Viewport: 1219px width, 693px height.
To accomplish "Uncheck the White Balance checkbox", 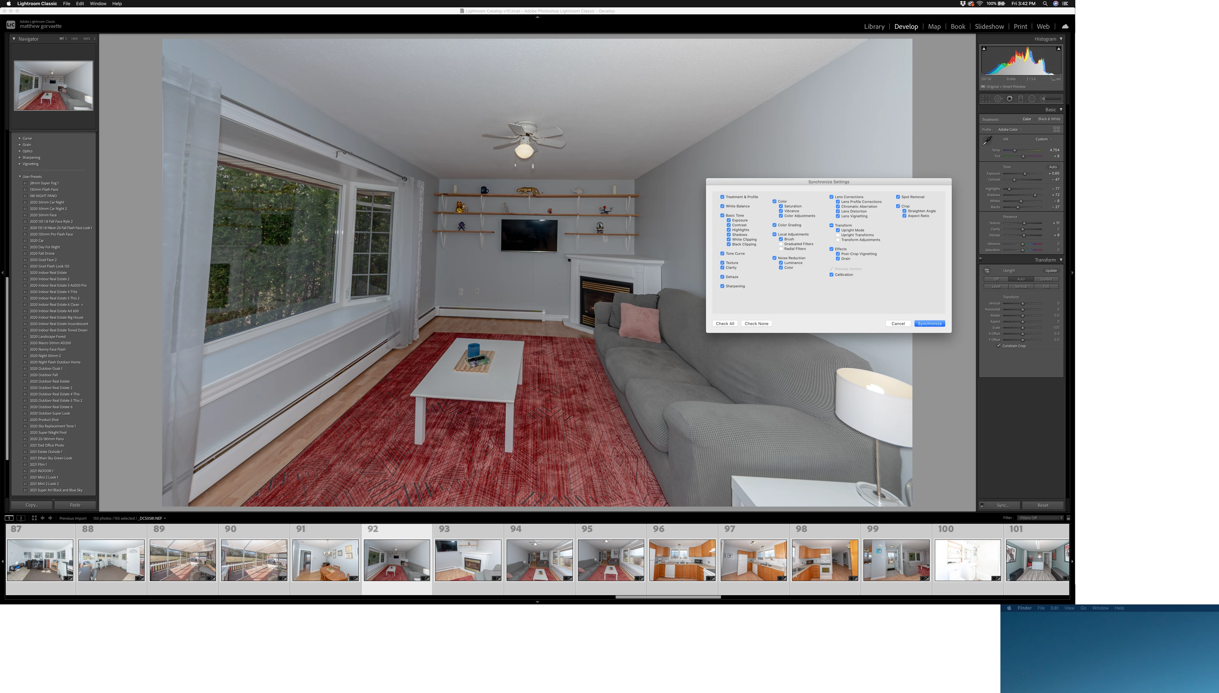I will coord(722,206).
